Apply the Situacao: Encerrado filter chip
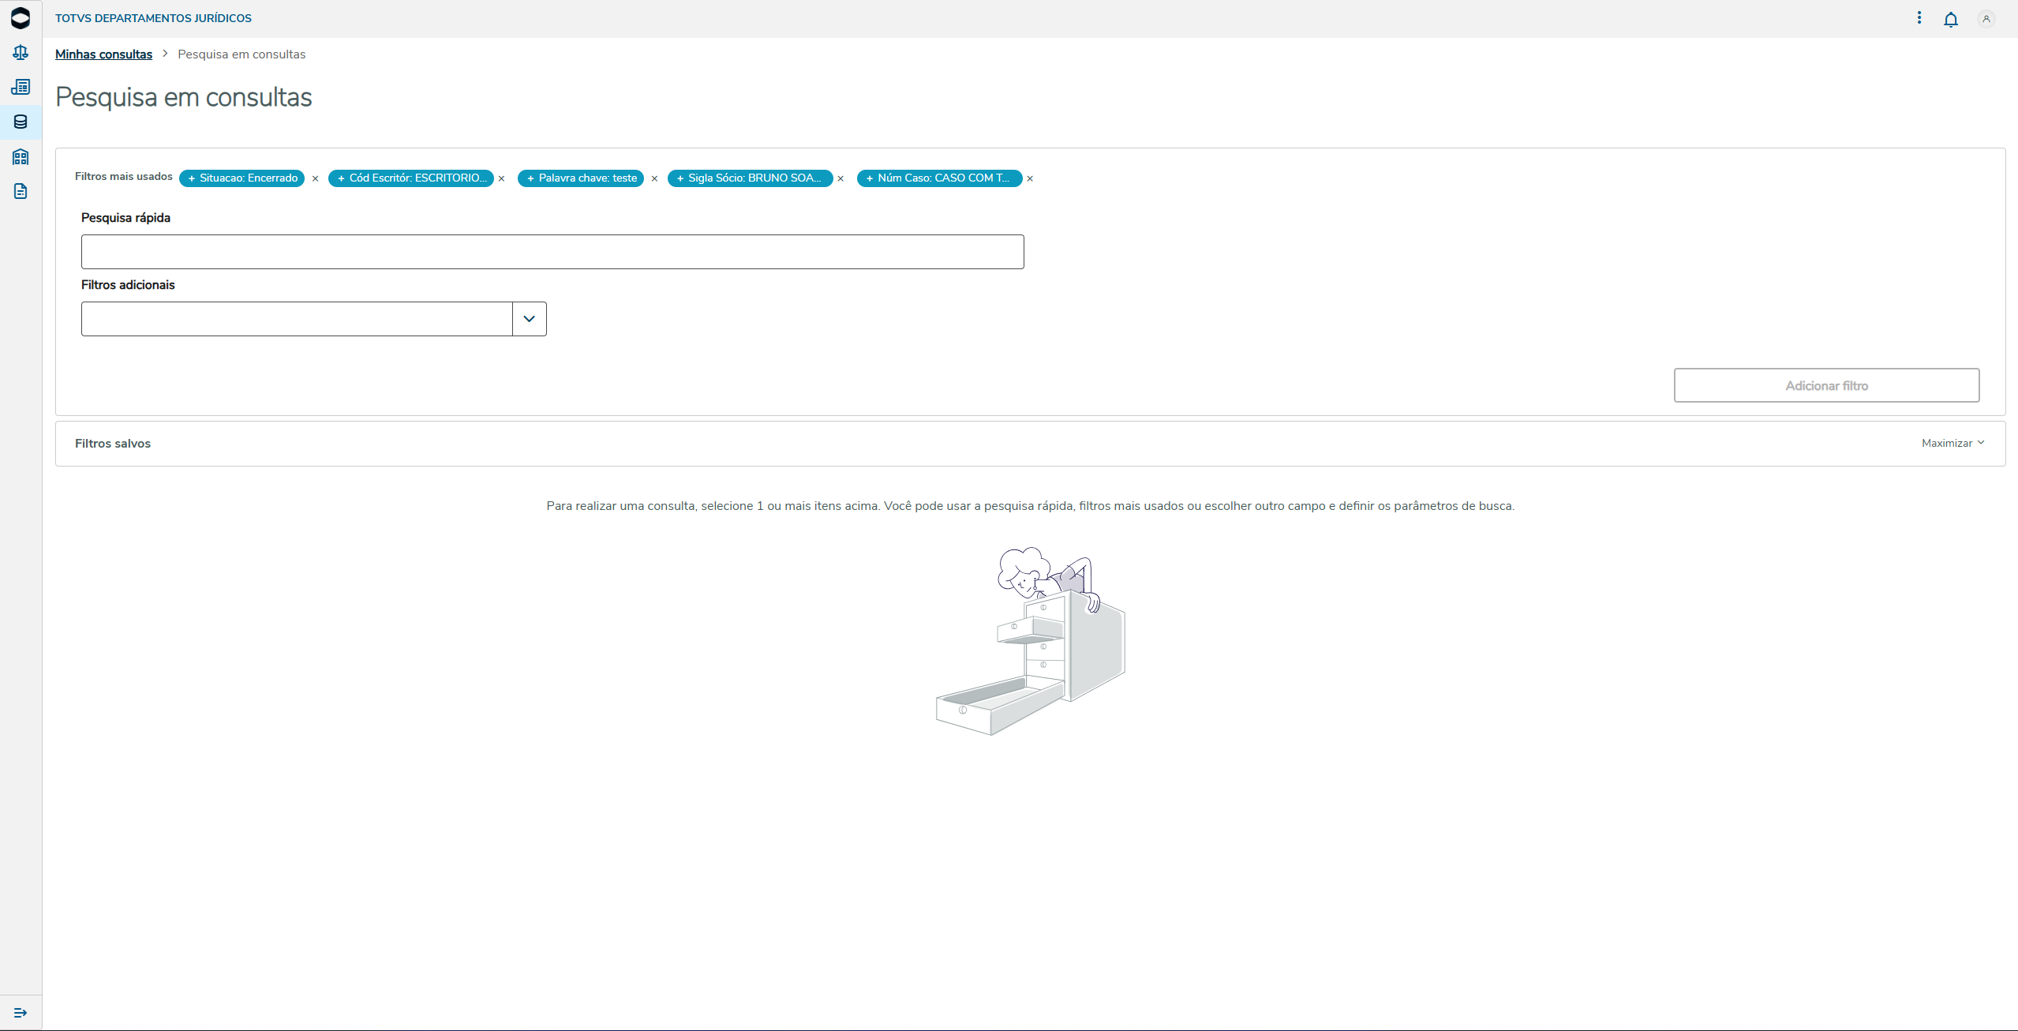Image resolution: width=2018 pixels, height=1031 pixels. click(x=241, y=178)
